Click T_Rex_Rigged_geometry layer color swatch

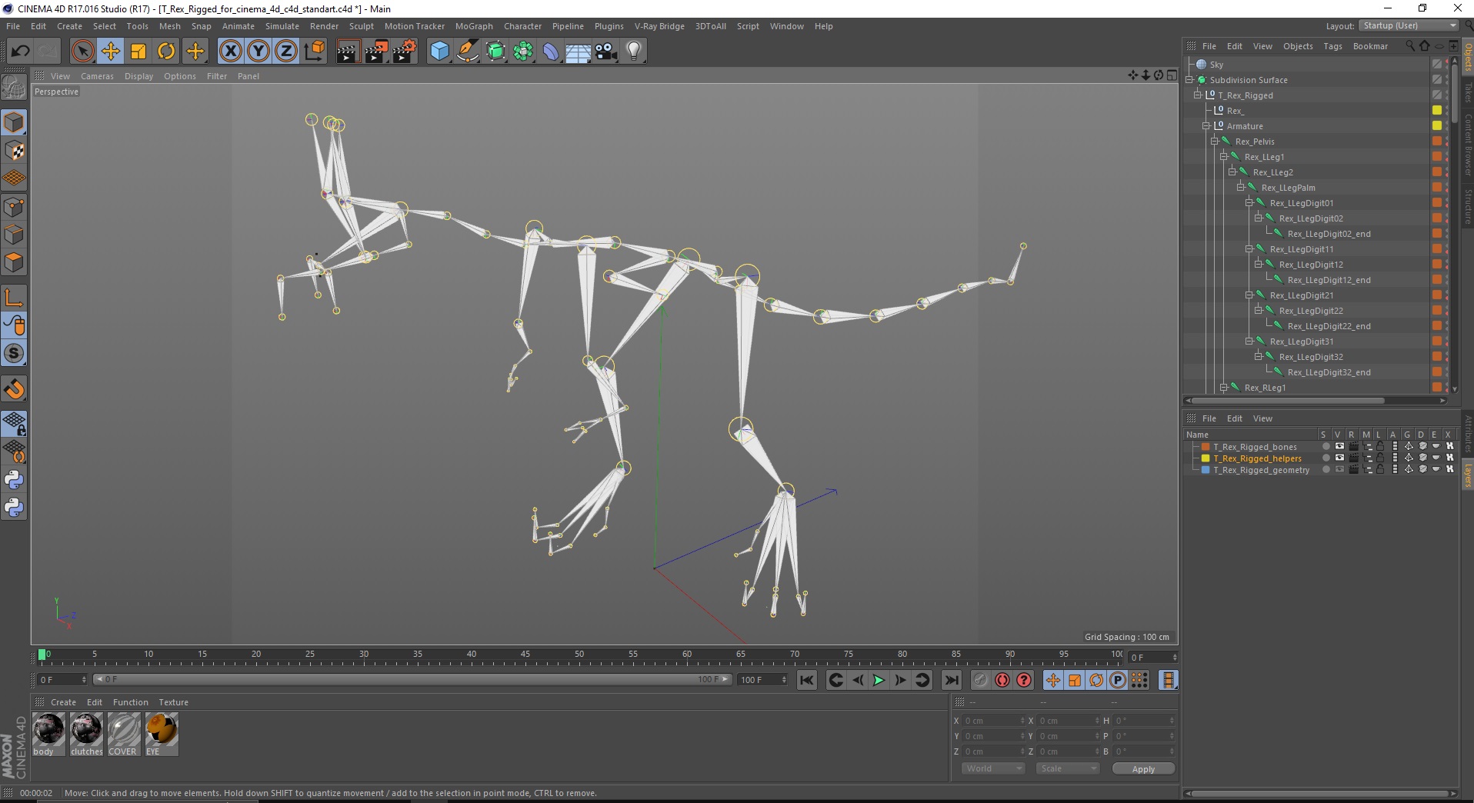1206,470
